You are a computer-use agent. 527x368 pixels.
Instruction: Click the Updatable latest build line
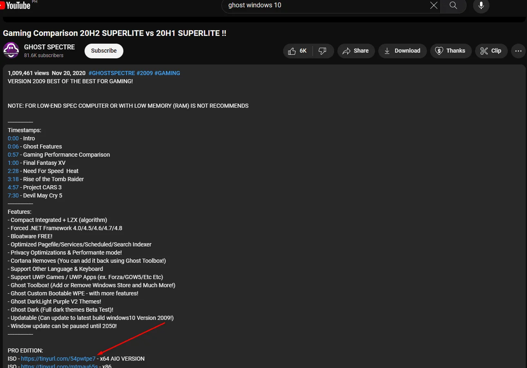91,318
